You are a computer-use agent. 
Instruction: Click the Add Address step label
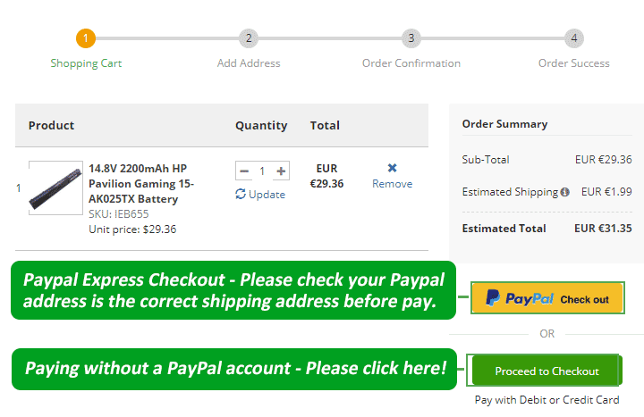tap(249, 63)
